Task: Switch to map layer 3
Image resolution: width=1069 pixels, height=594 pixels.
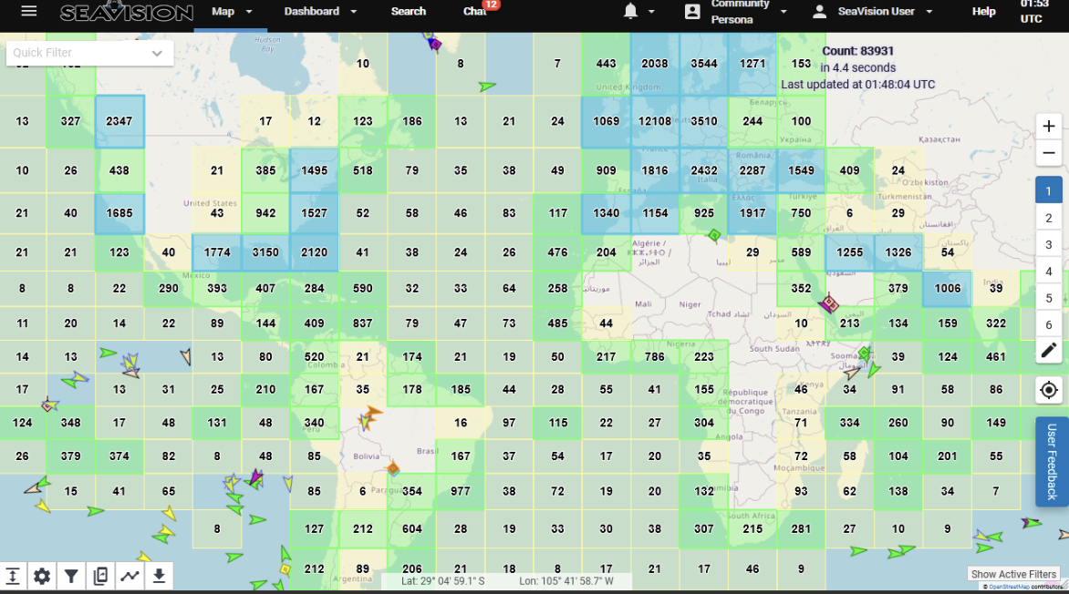Action: coord(1049,244)
